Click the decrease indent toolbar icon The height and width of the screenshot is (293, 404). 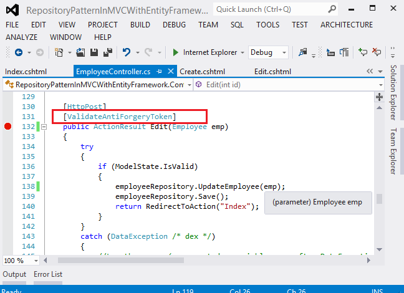[330, 52]
